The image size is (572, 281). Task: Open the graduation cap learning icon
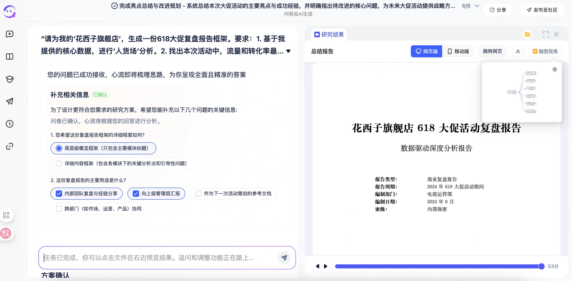coord(10,79)
